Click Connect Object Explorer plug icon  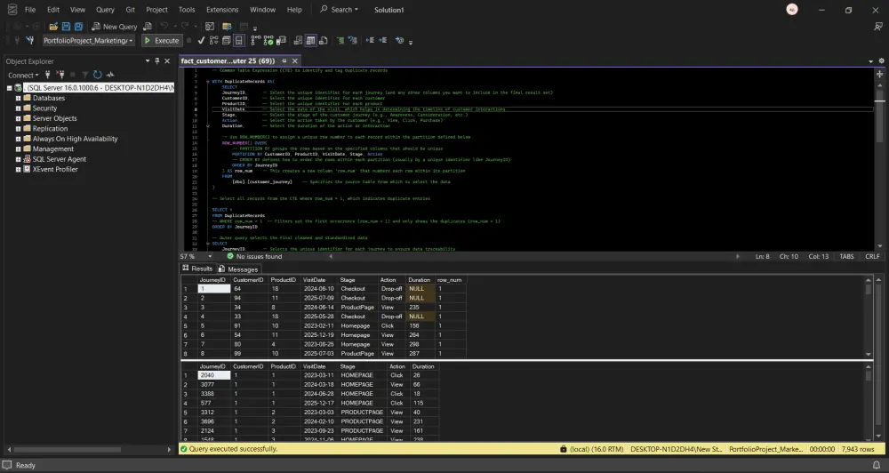[x=45, y=76]
